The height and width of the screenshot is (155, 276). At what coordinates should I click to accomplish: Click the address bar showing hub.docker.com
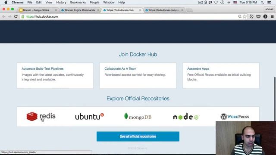tap(130, 16)
